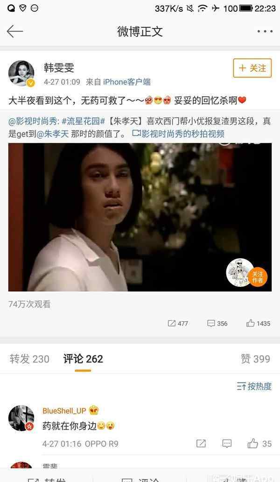Reply to BlueShell_UP's comment via the comment icon

coord(227,443)
